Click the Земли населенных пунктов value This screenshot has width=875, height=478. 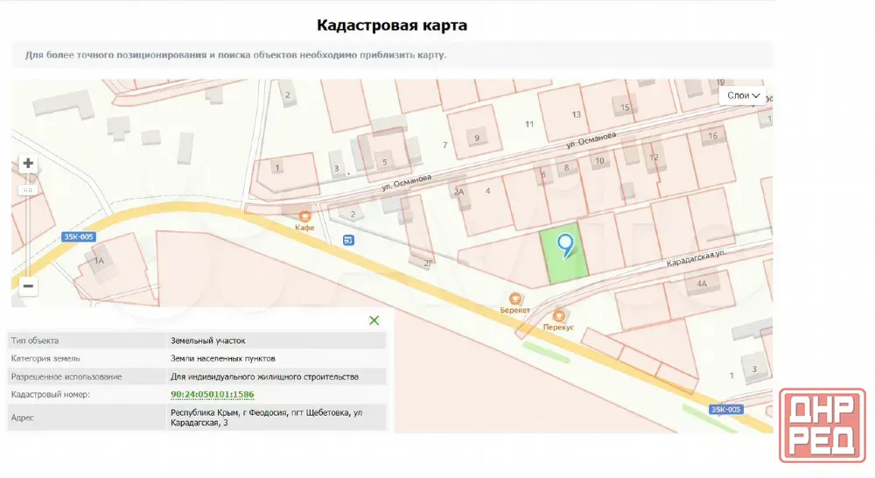click(x=222, y=359)
